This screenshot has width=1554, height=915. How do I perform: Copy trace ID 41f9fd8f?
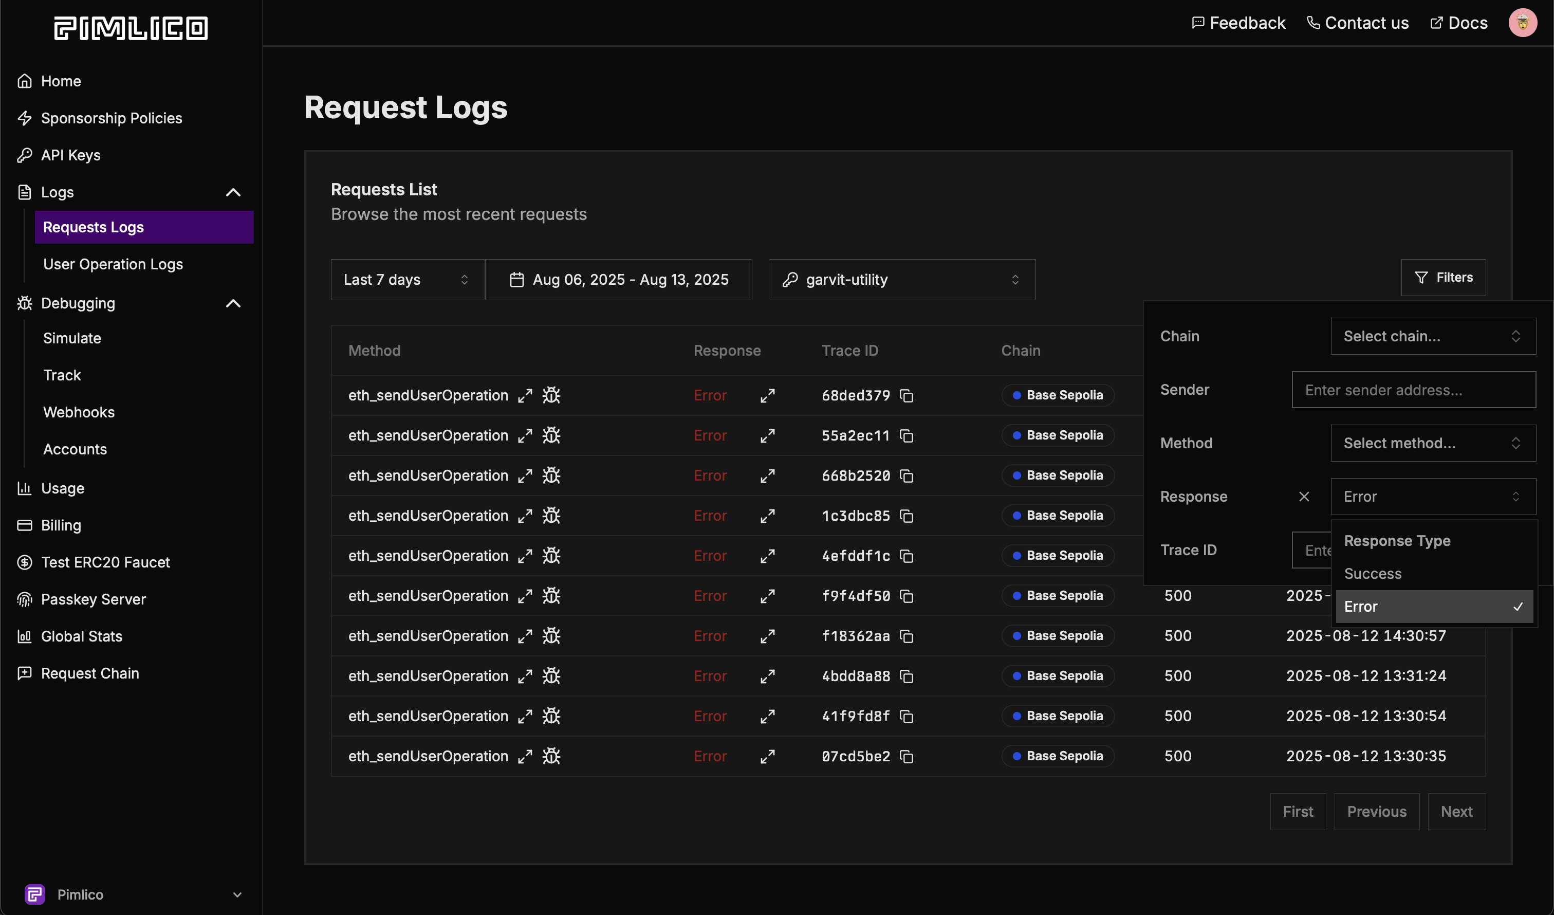(x=906, y=717)
